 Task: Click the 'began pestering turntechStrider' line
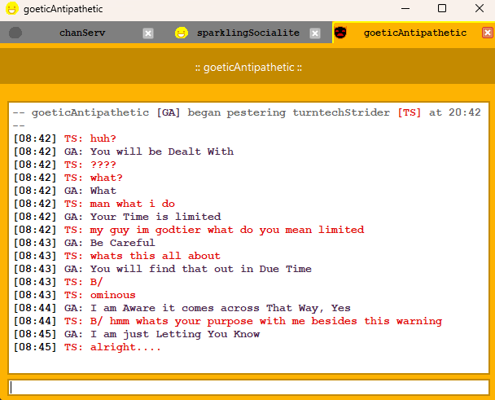point(247,118)
